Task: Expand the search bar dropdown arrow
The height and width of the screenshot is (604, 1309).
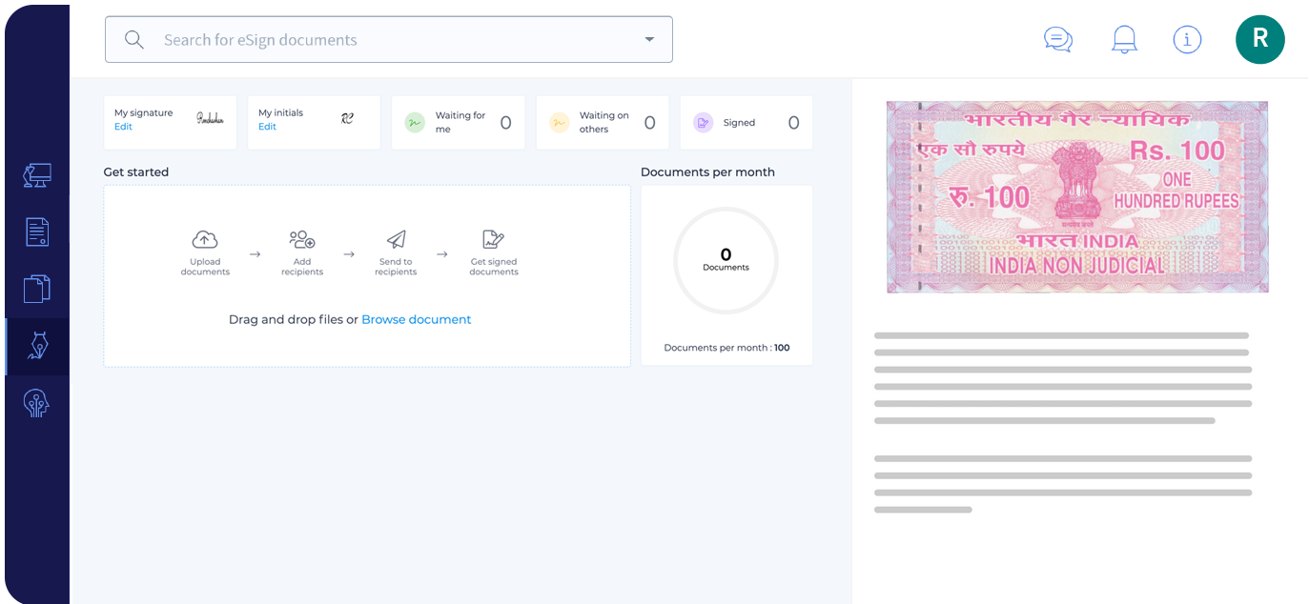Action: click(x=649, y=40)
